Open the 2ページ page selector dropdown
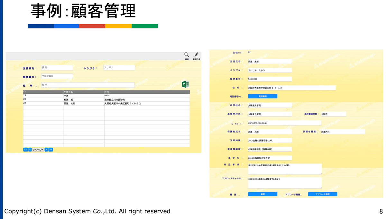386x219 pixels. [37, 149]
